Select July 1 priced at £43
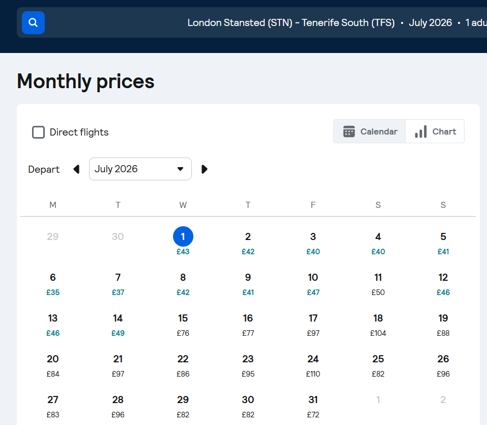The image size is (487, 425). (183, 242)
